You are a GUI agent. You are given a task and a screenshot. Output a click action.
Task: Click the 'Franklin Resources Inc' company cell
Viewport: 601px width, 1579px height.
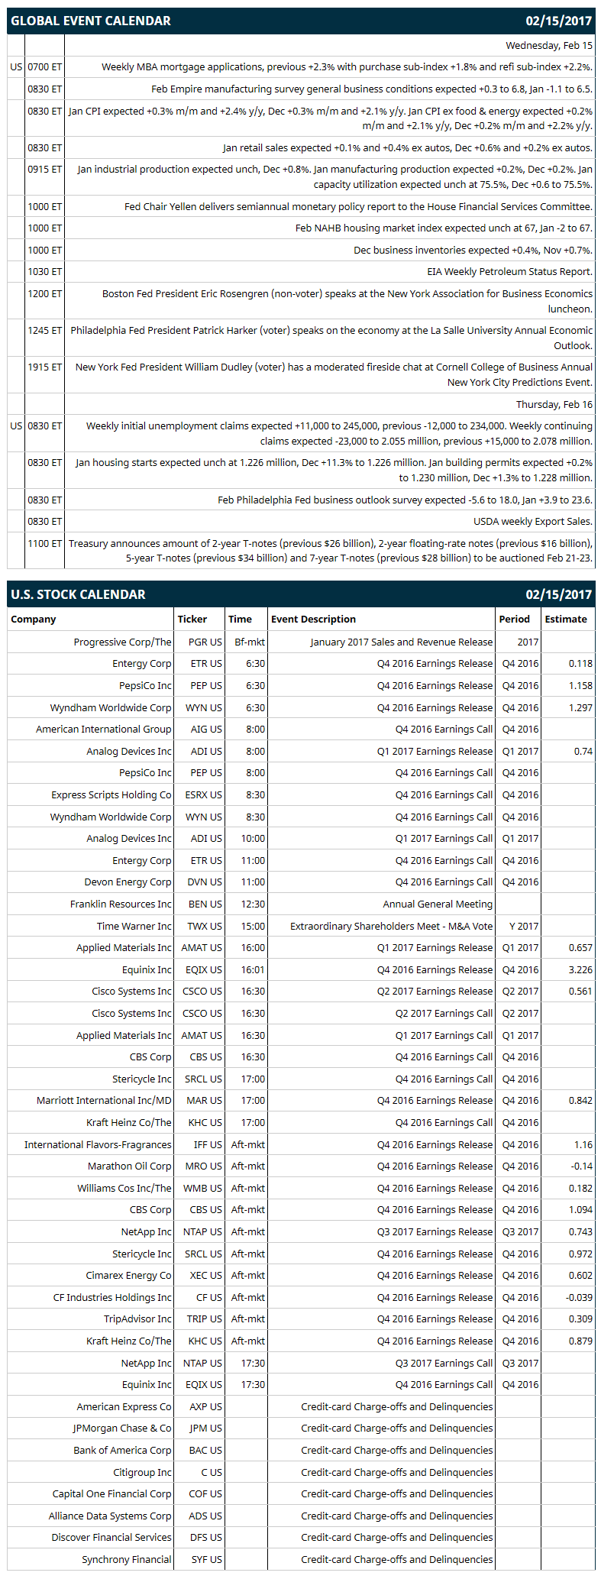pos(121,904)
